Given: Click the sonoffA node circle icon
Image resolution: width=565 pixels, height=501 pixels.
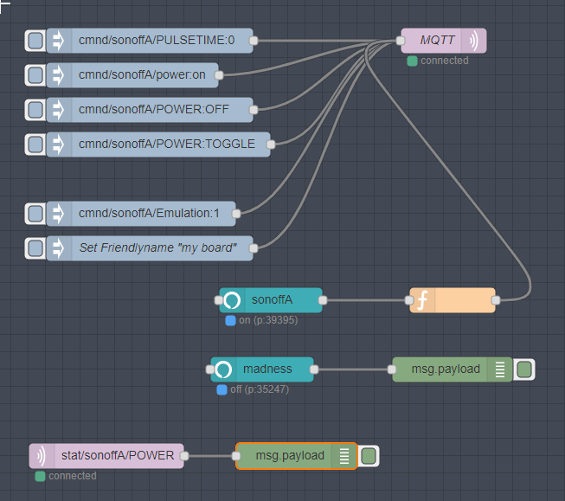Looking at the screenshot, I should [x=232, y=300].
